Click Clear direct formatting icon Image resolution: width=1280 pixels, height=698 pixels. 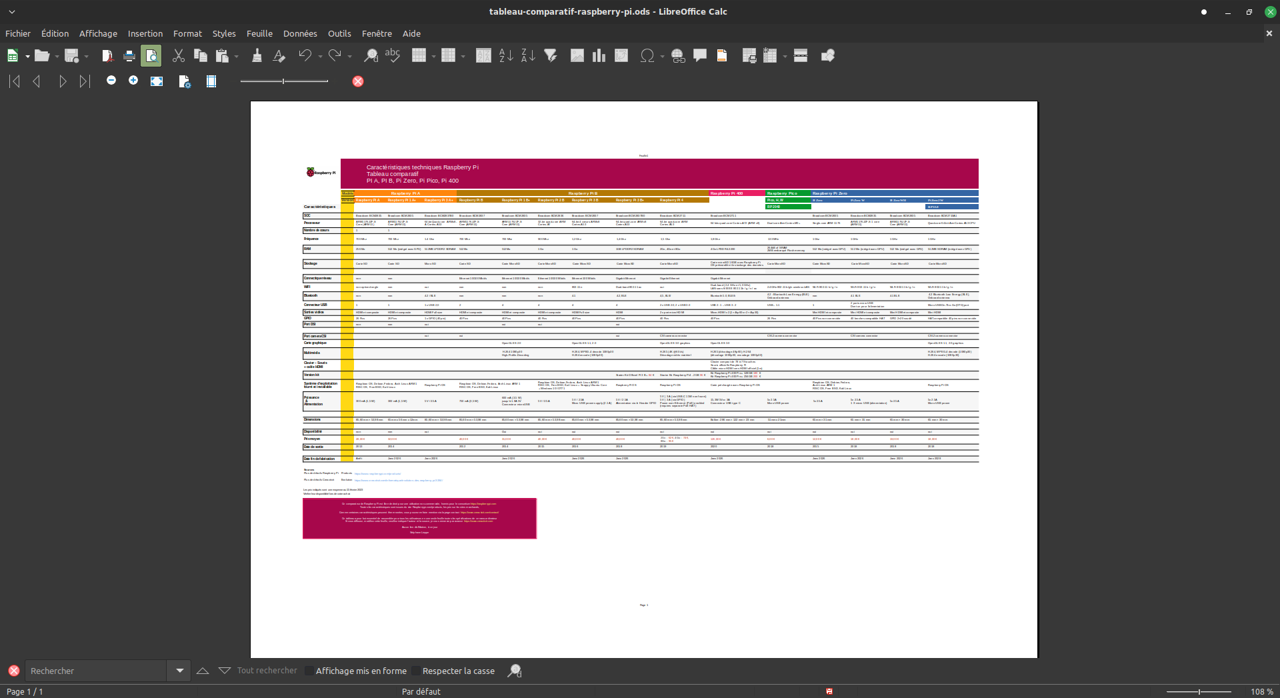[279, 56]
